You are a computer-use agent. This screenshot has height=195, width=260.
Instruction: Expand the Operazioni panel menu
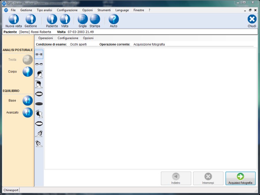pos(45,38)
